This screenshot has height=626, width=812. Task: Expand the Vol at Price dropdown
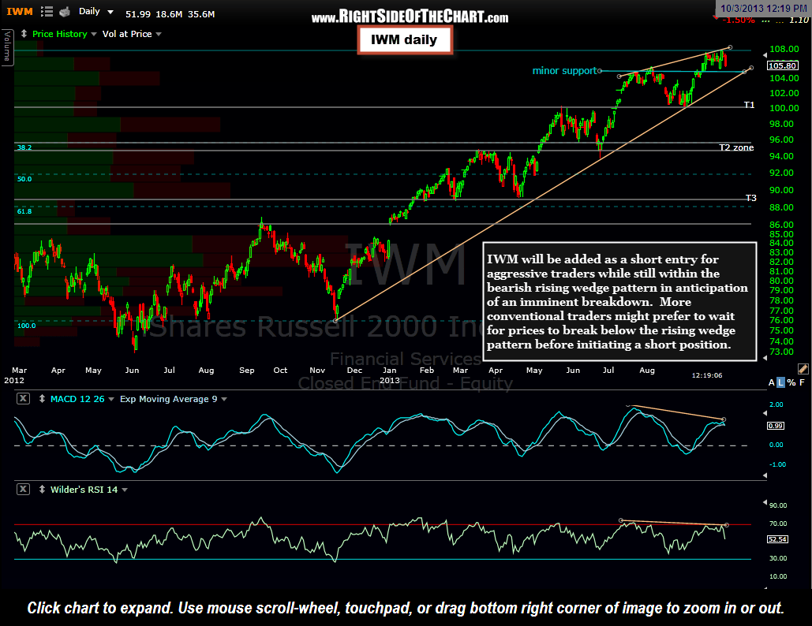tap(159, 34)
